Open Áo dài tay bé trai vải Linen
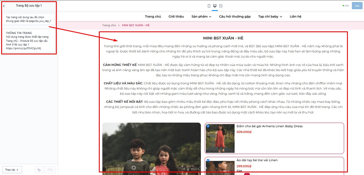This screenshot has width=364, height=175. (x=257, y=160)
